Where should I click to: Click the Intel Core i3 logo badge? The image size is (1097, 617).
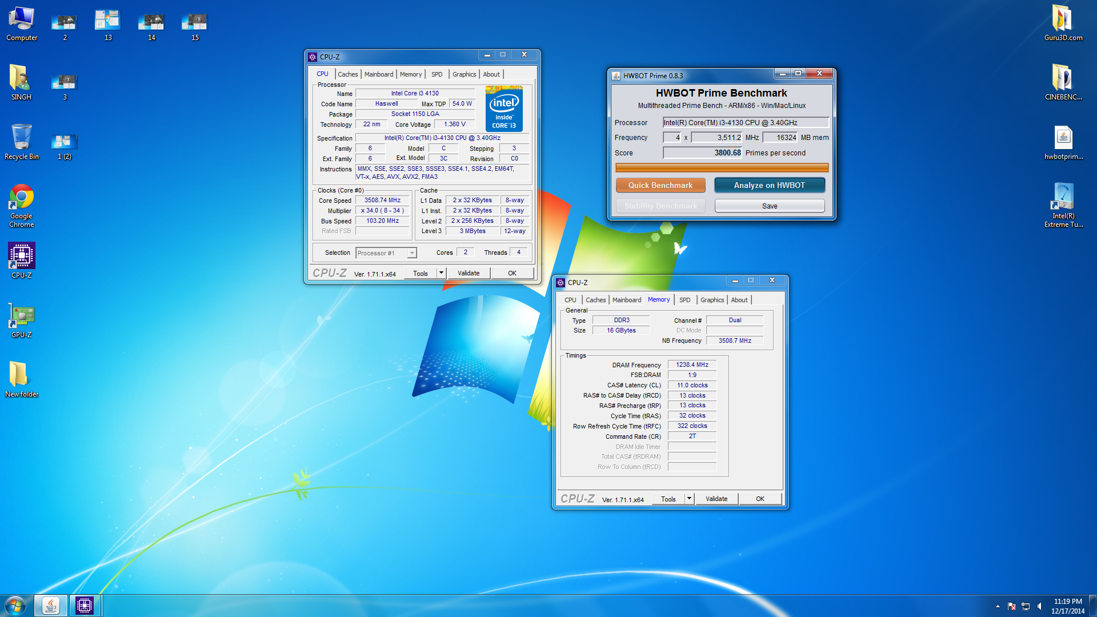504,109
